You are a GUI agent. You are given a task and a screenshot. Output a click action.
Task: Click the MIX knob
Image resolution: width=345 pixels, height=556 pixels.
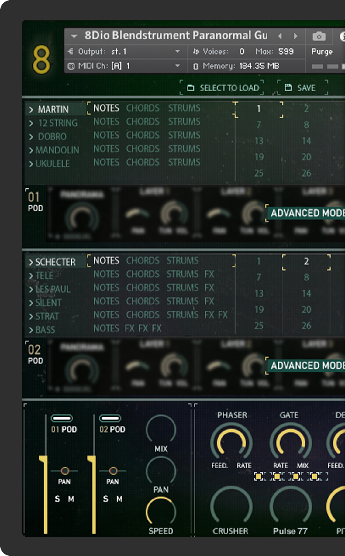[161, 429]
